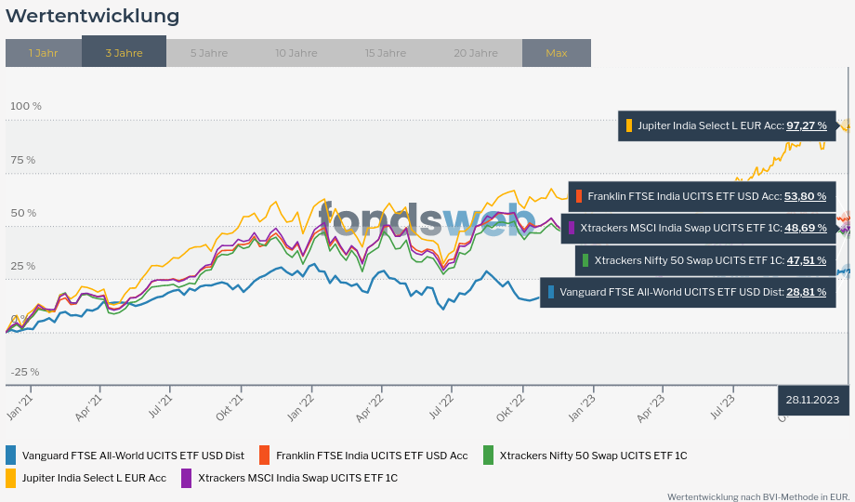Select the 1 Jahr time range tab
855x502 pixels.
pos(44,53)
